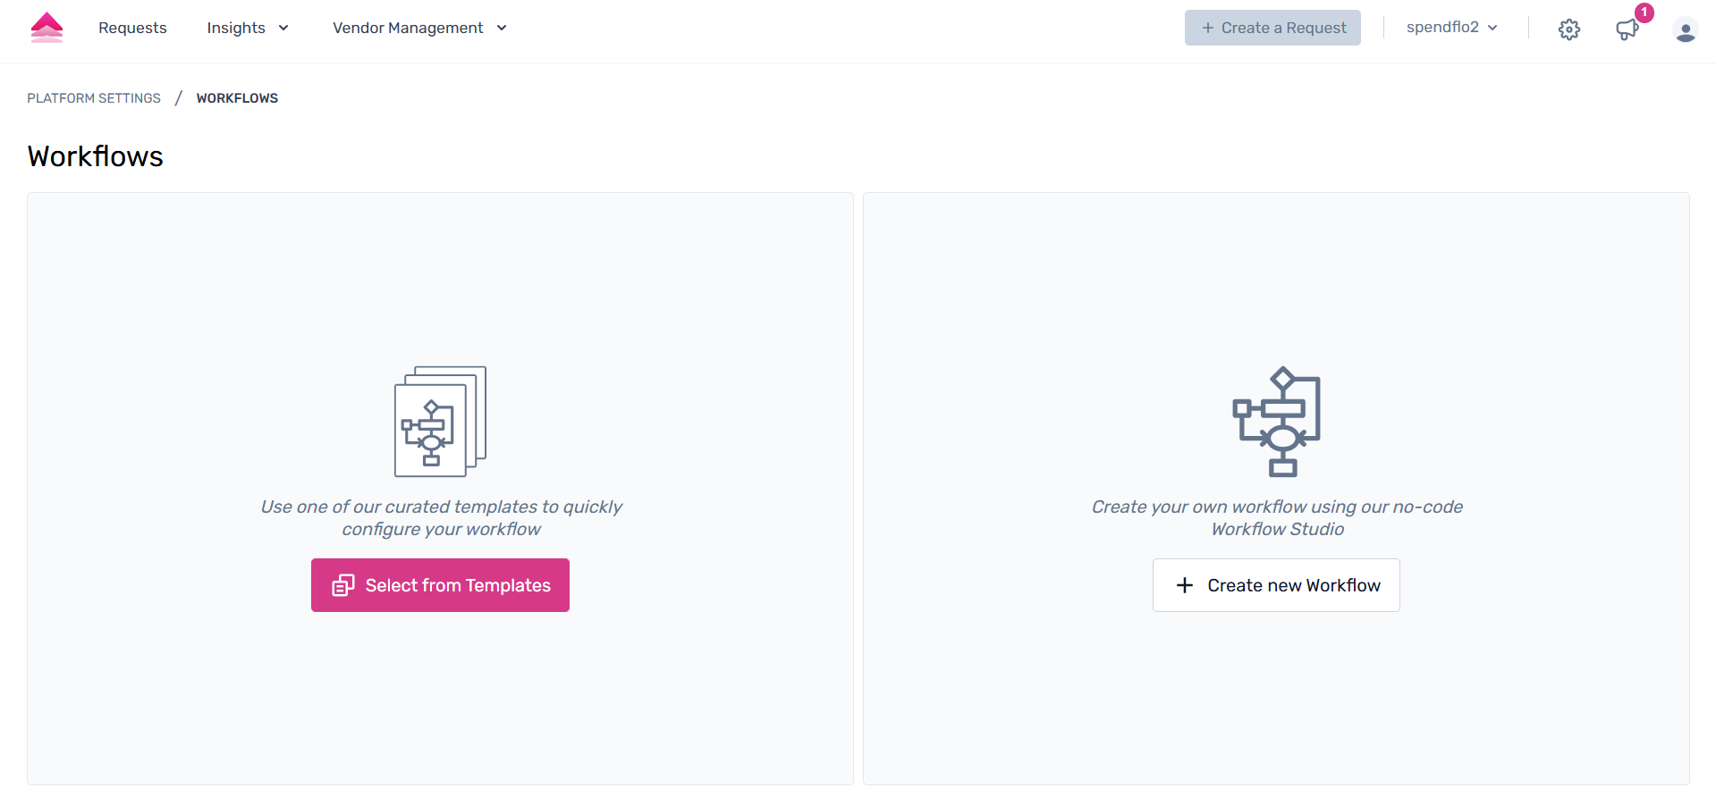Open the settings gear icon

click(1568, 29)
